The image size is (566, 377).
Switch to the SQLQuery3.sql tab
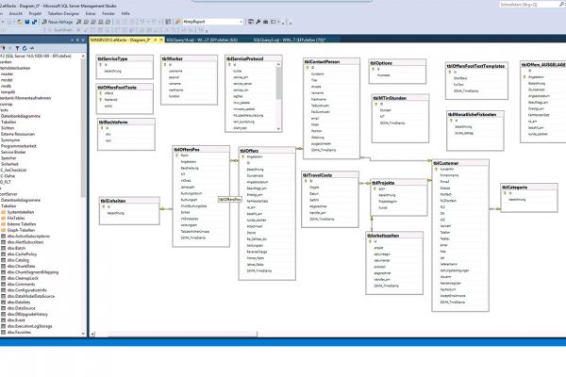[290, 40]
